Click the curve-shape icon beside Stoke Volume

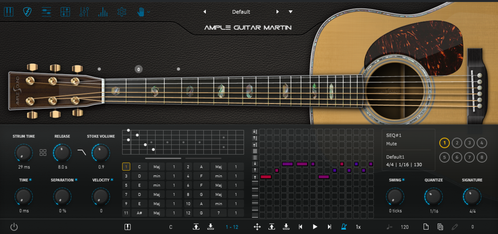(x=82, y=152)
